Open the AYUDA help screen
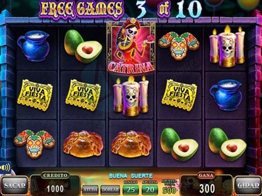The height and width of the screenshot is (196, 262). pyautogui.click(x=91, y=190)
